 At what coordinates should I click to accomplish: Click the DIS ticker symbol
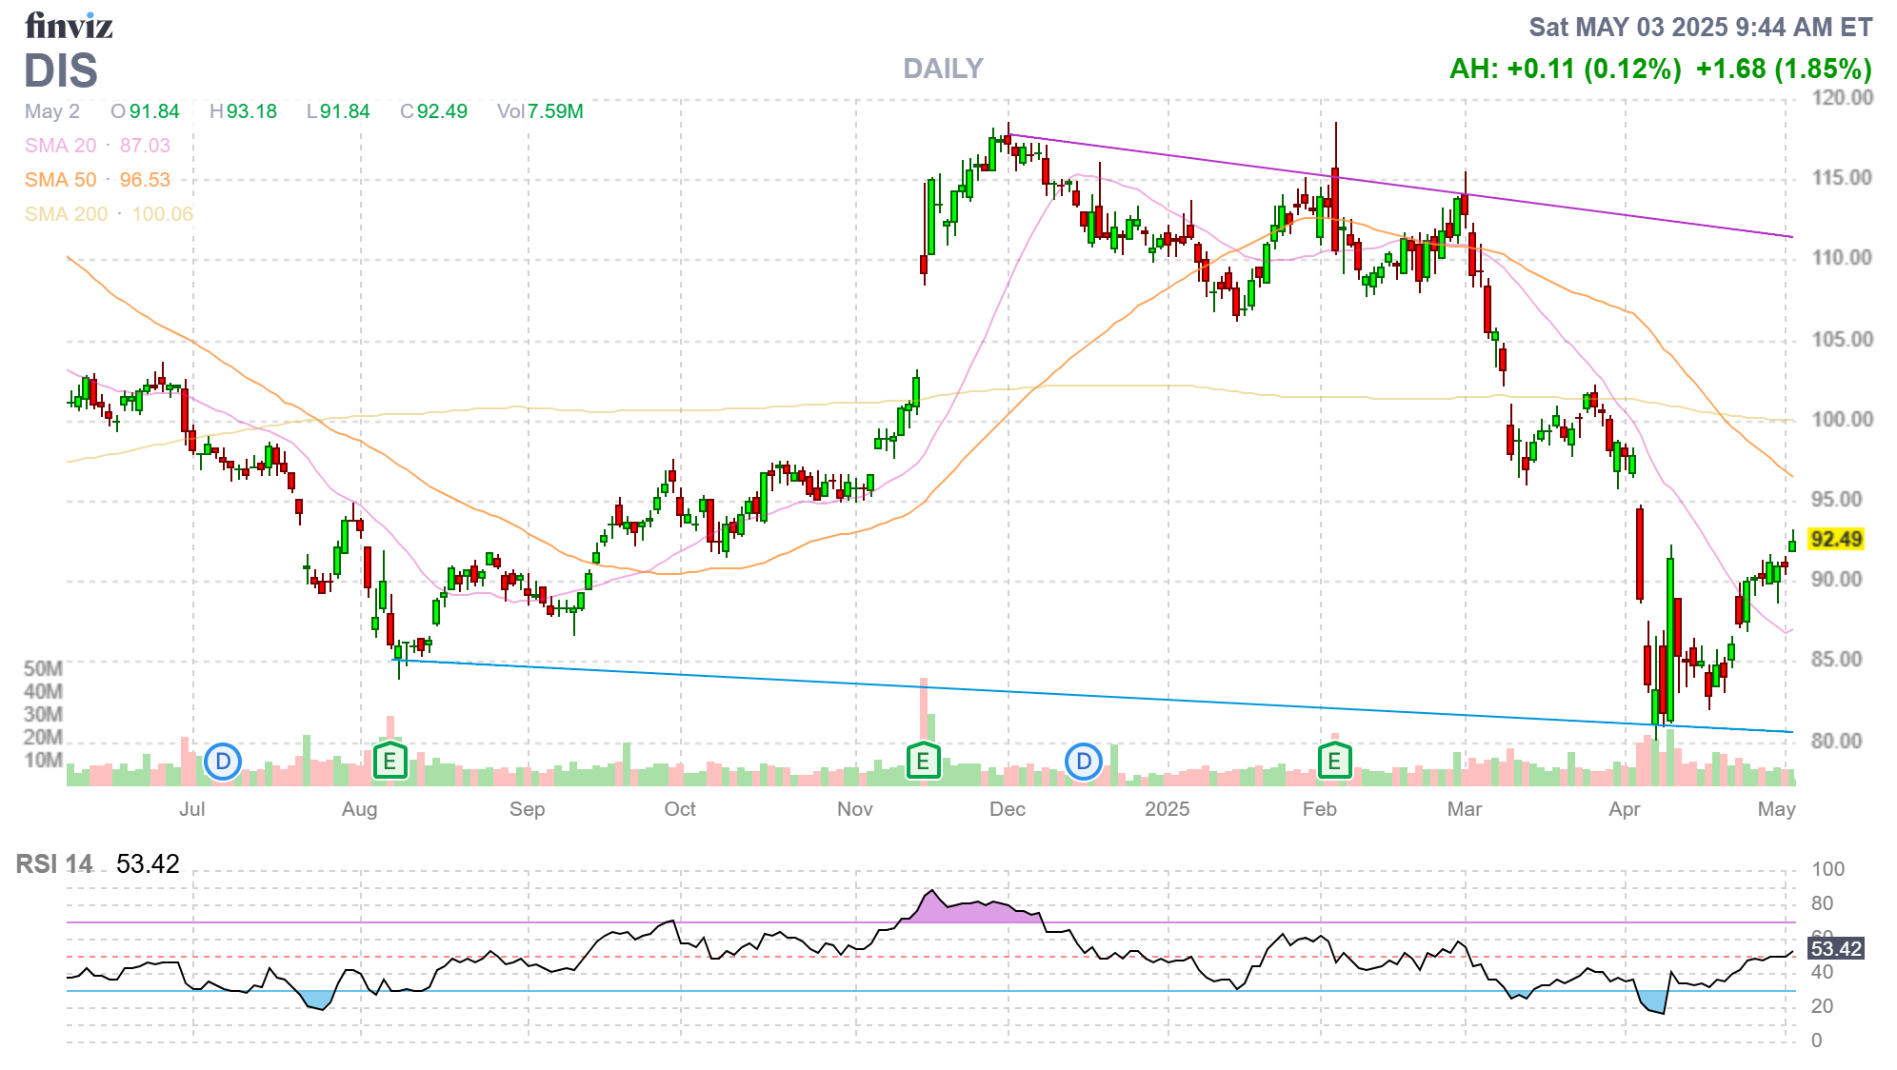pyautogui.click(x=61, y=71)
